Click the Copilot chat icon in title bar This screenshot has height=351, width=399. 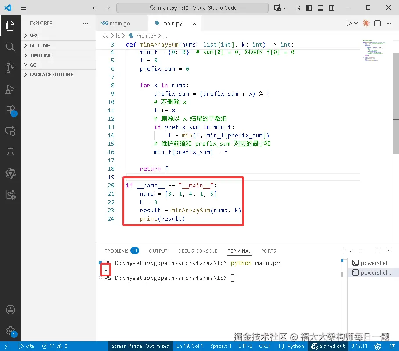(277, 8)
